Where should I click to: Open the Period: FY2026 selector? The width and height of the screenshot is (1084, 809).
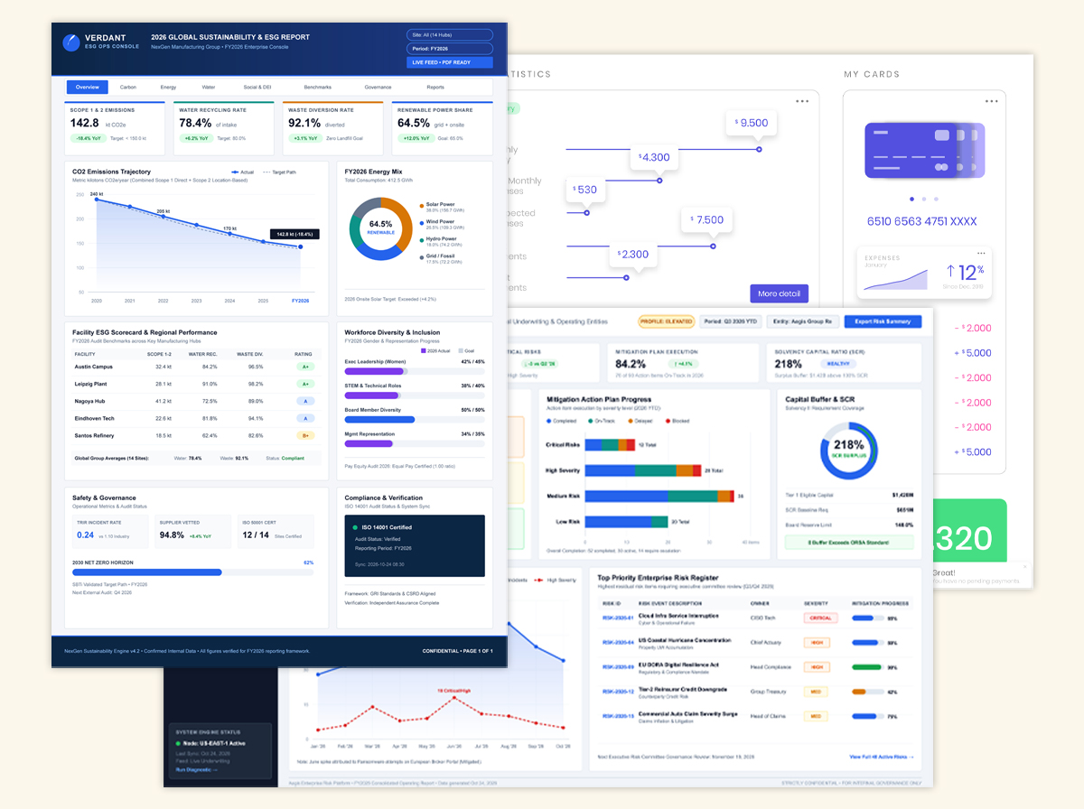(450, 49)
